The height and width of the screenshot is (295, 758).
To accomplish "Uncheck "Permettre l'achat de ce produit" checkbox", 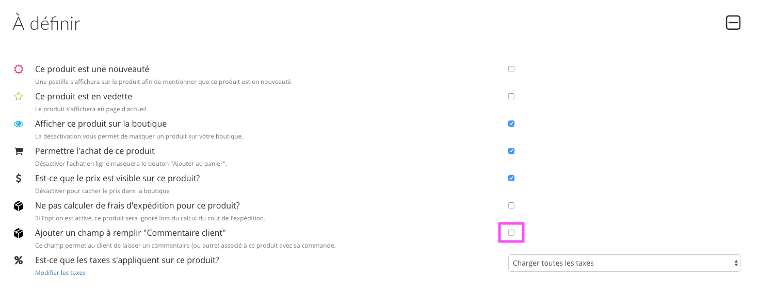I will point(511,151).
